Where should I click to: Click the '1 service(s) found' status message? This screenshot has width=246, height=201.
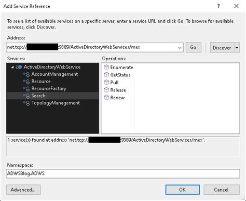coord(106,140)
